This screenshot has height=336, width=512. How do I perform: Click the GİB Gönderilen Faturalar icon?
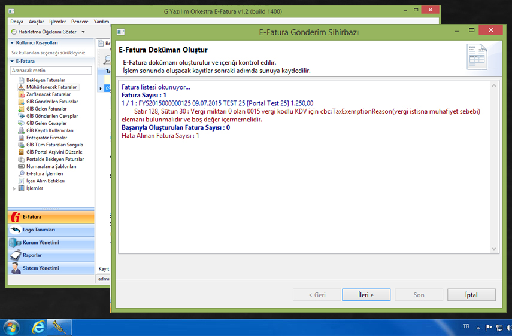22,102
